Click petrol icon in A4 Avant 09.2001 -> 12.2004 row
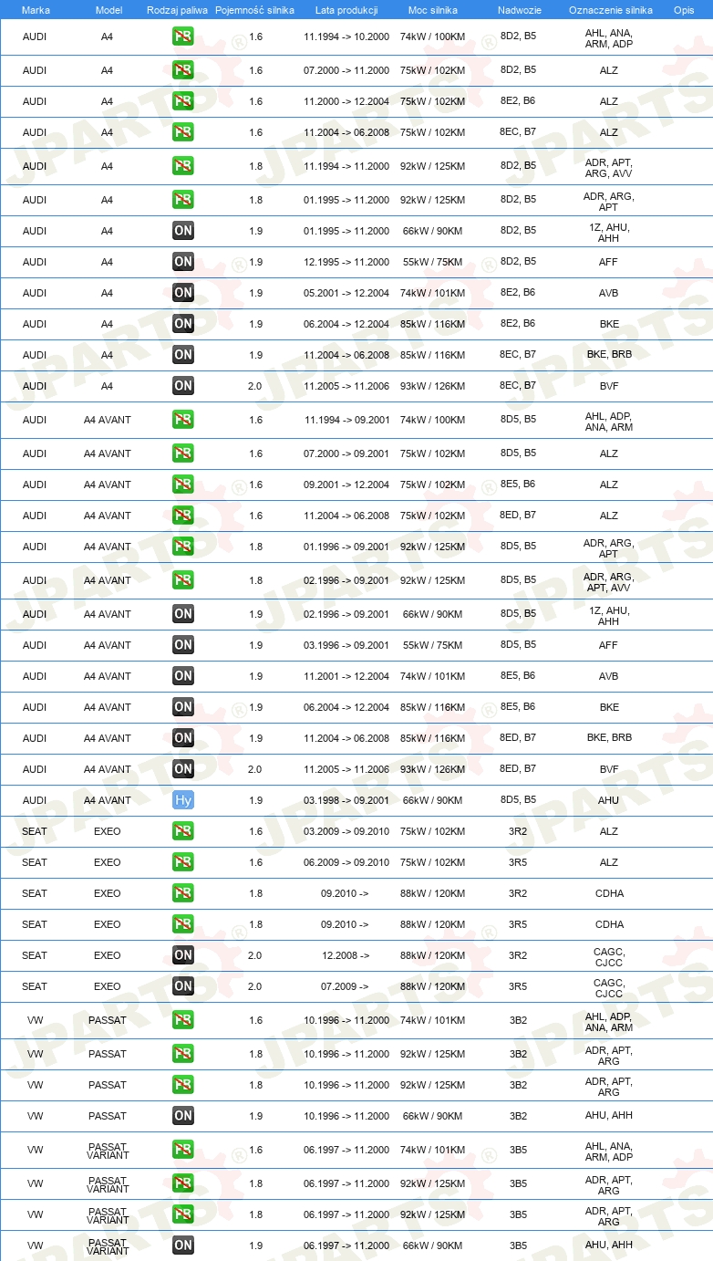Screen dimensions: 713x1261 tap(183, 485)
